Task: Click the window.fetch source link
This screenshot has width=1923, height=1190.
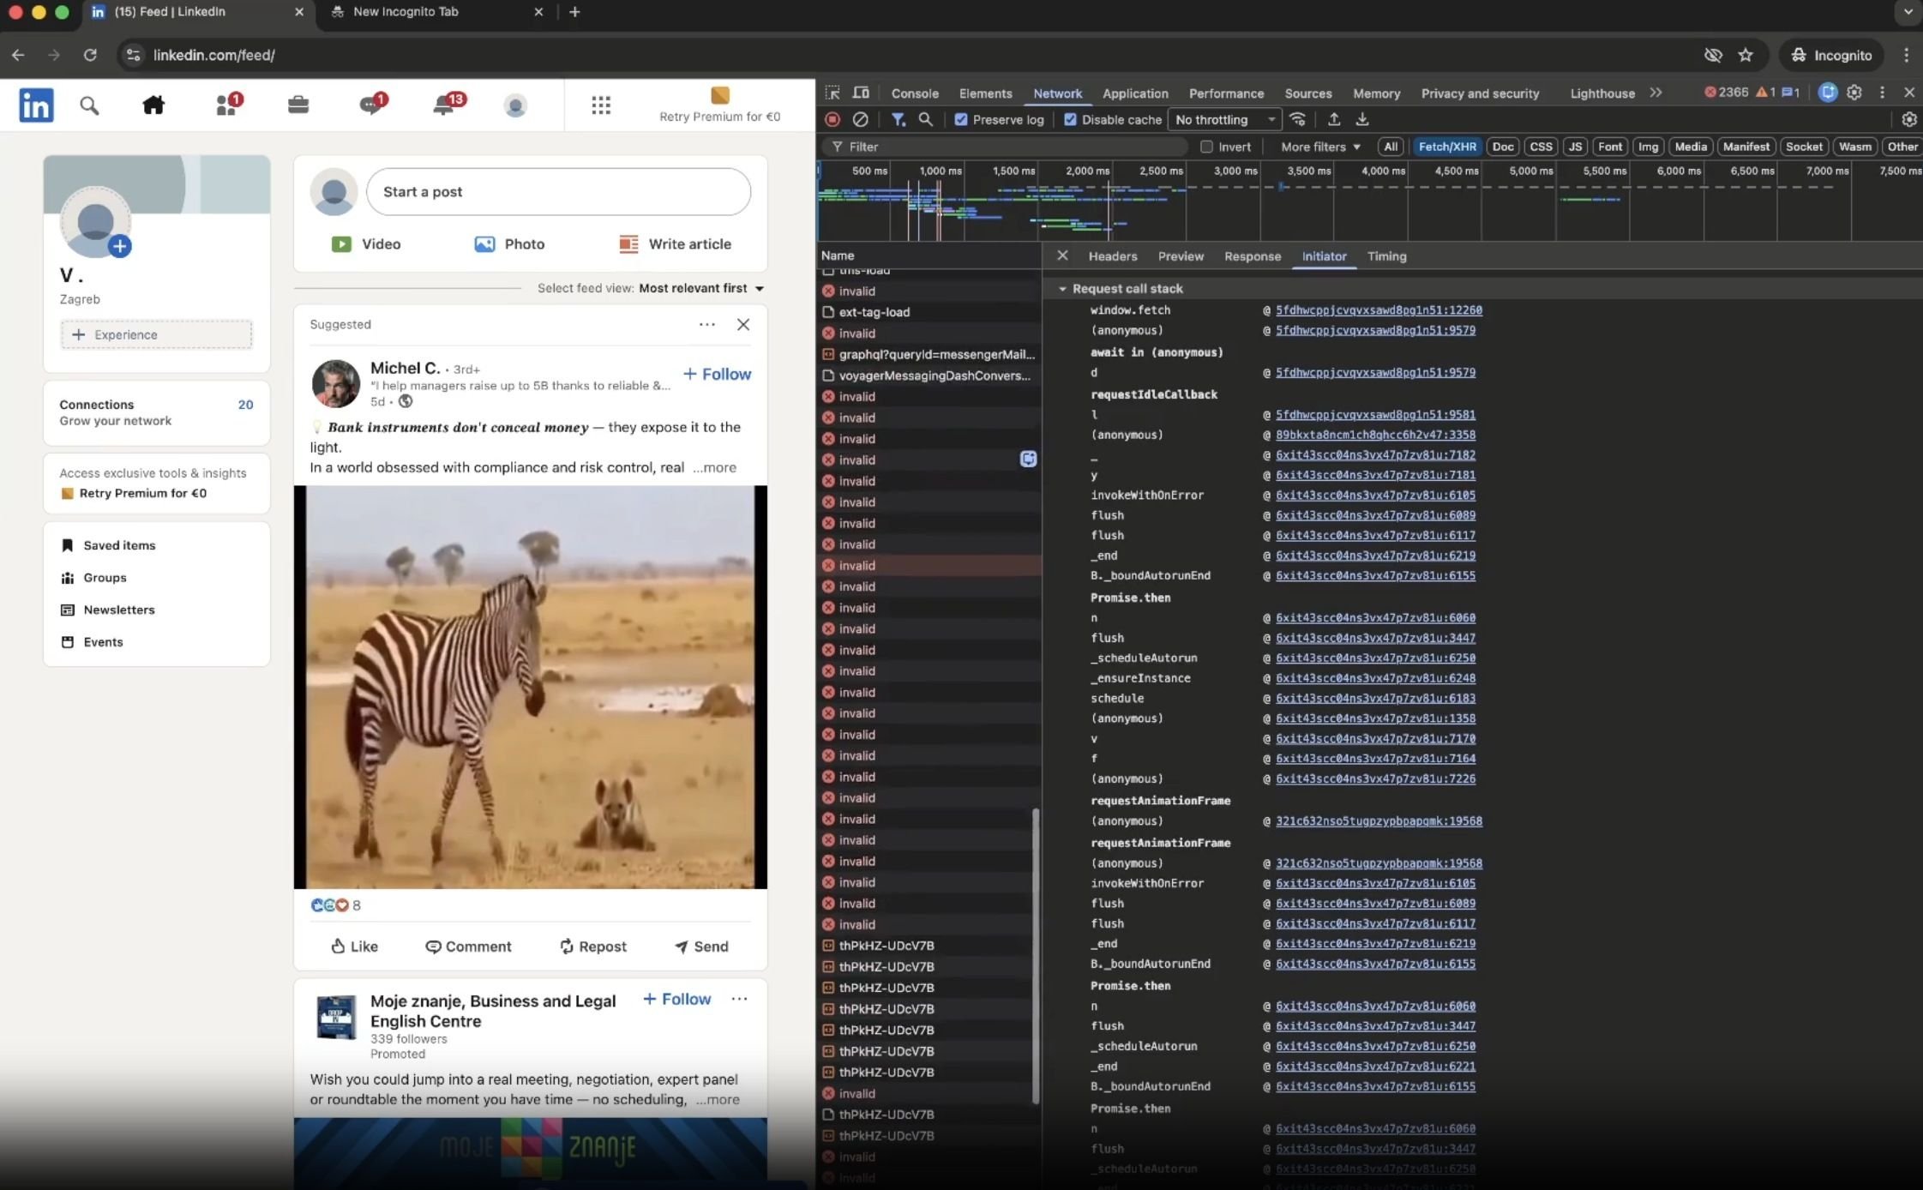Action: tap(1378, 310)
